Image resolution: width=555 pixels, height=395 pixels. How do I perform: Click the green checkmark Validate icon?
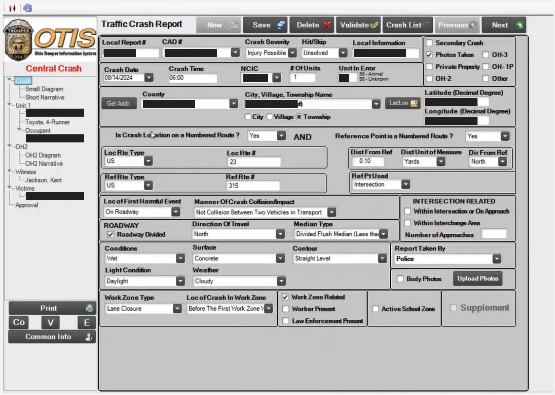(374, 25)
